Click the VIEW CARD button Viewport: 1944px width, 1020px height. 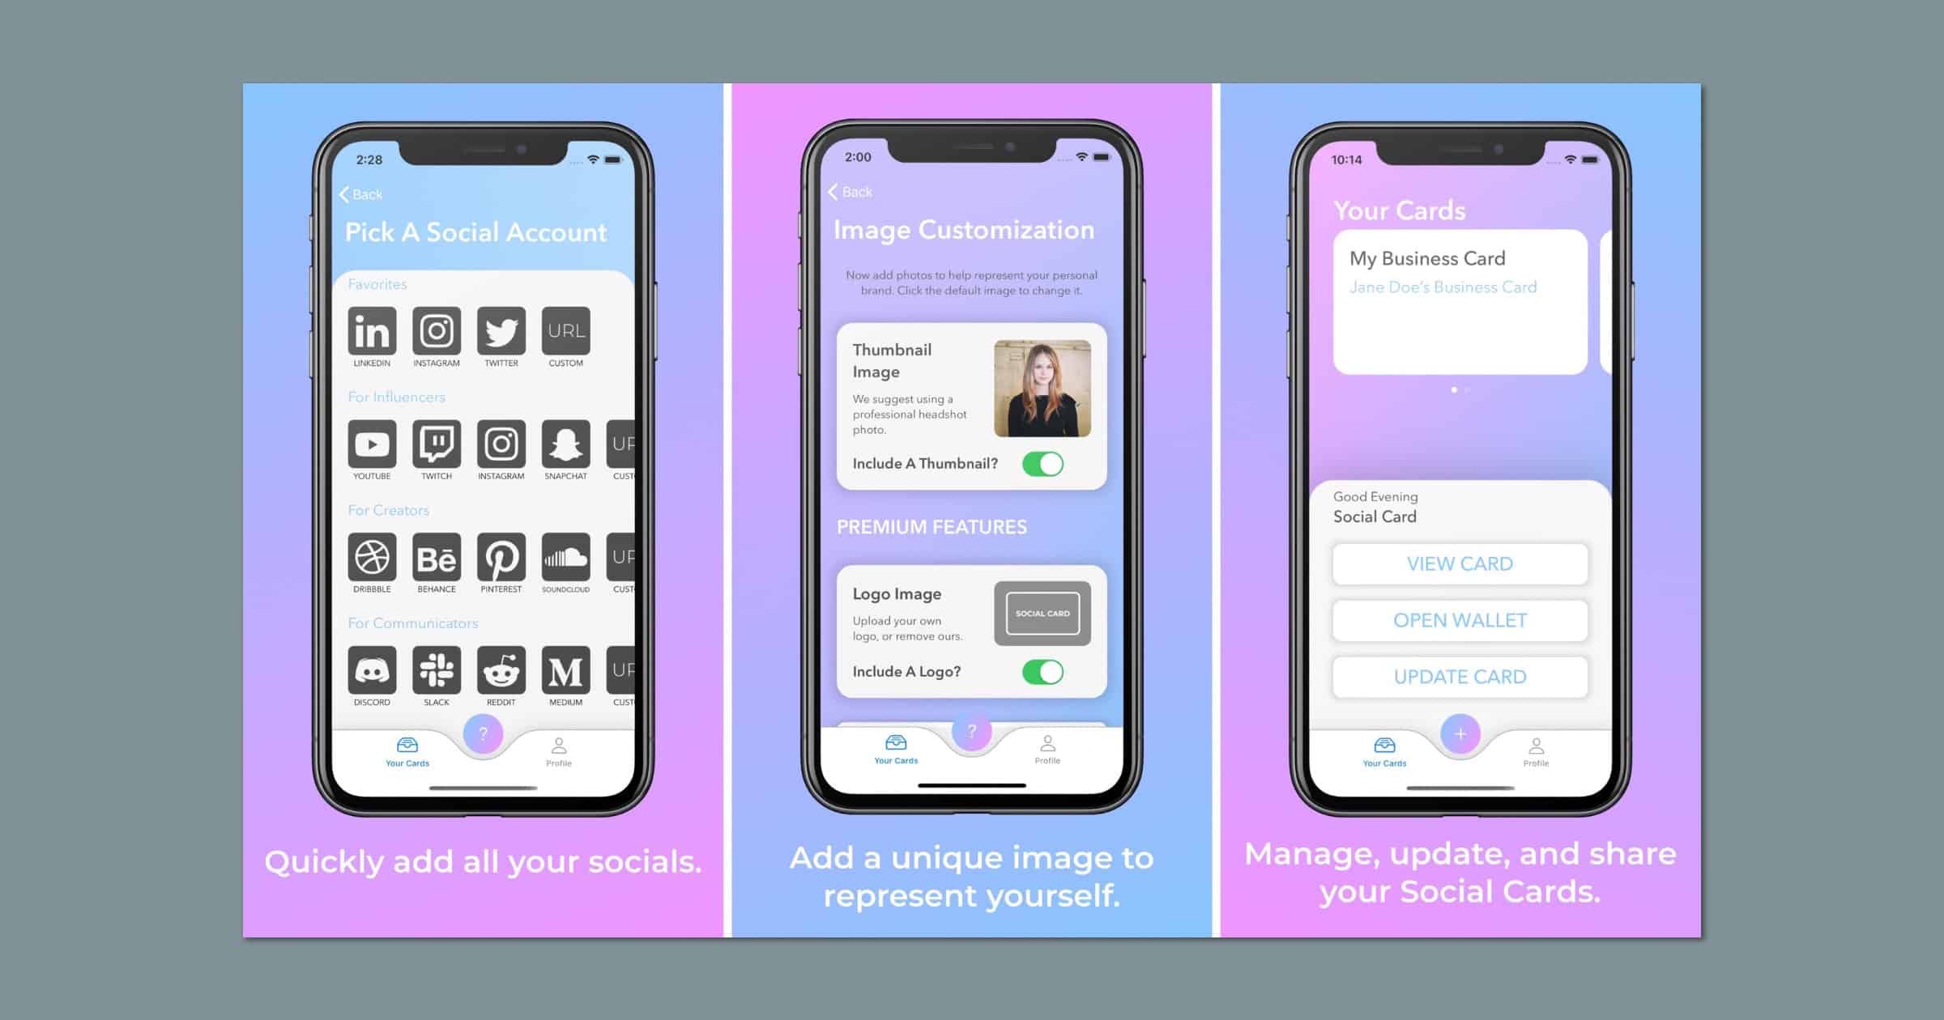1462,563
